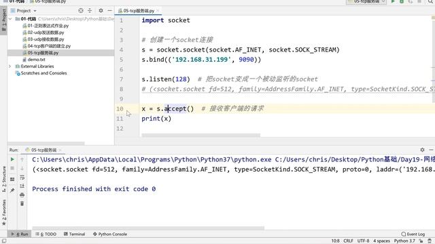Click the 10:8 cursor position indicator
Image resolution: width=435 pixels, height=244 pixels.
(x=335, y=241)
